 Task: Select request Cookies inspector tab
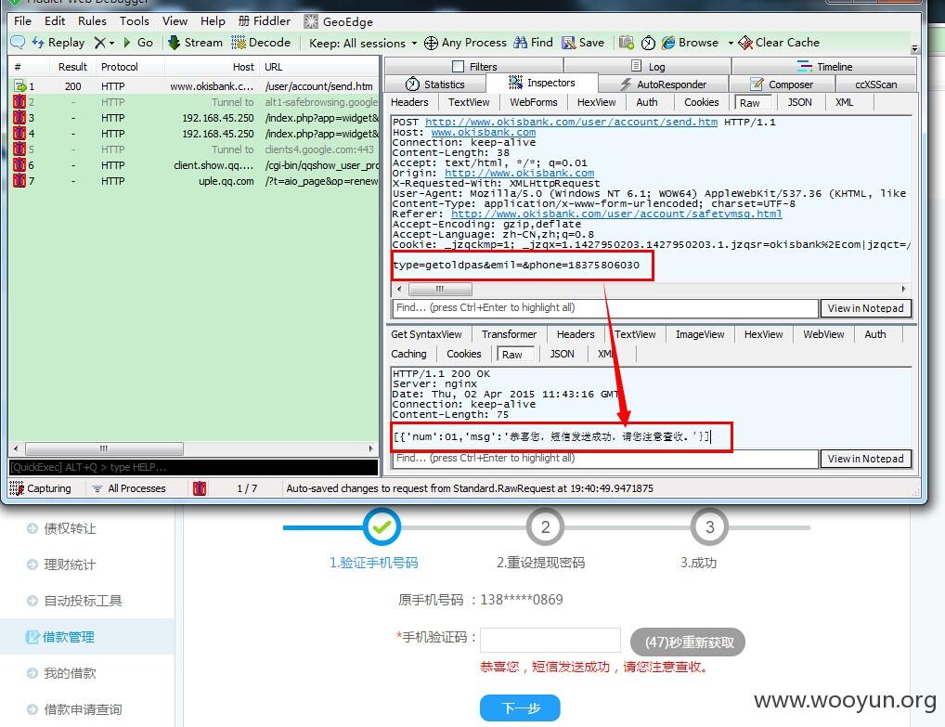(x=701, y=102)
